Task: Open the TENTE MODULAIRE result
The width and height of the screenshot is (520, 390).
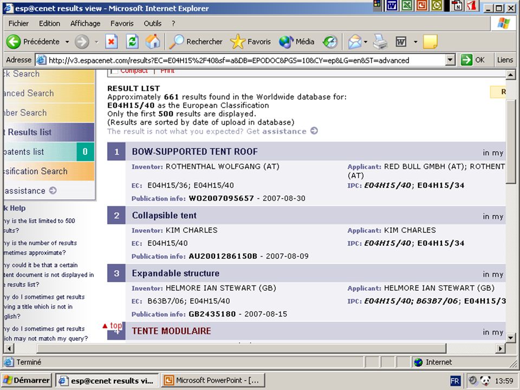Action: (171, 331)
